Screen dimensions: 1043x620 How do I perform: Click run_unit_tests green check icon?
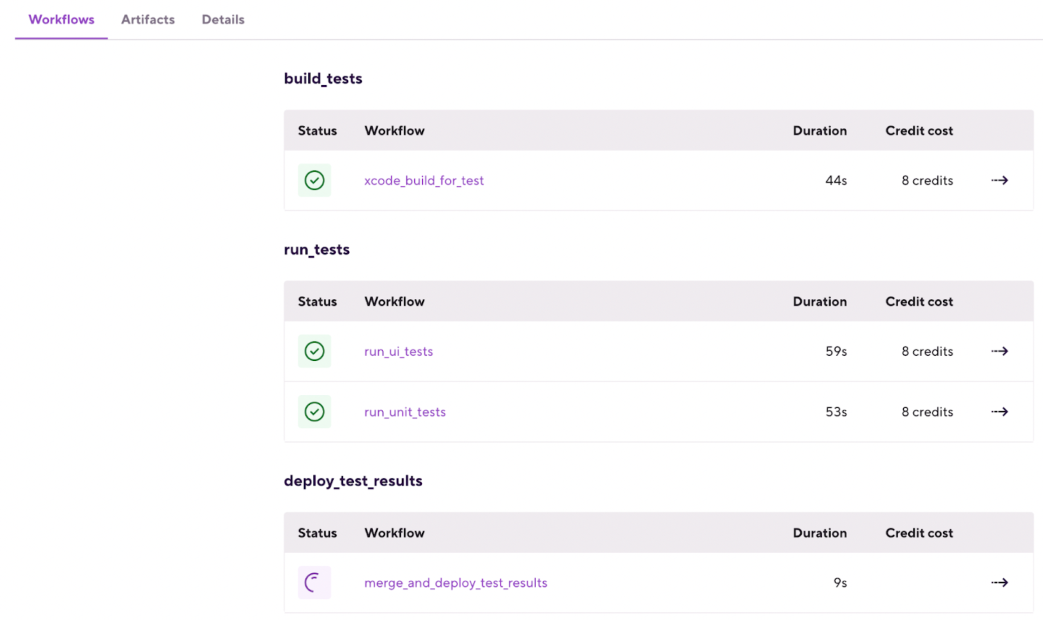[314, 412]
